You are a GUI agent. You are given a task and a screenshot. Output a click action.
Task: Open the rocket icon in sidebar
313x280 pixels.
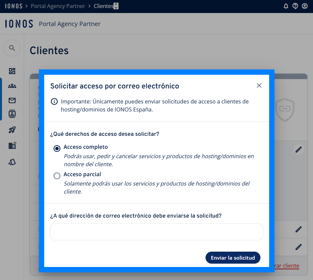(x=12, y=130)
